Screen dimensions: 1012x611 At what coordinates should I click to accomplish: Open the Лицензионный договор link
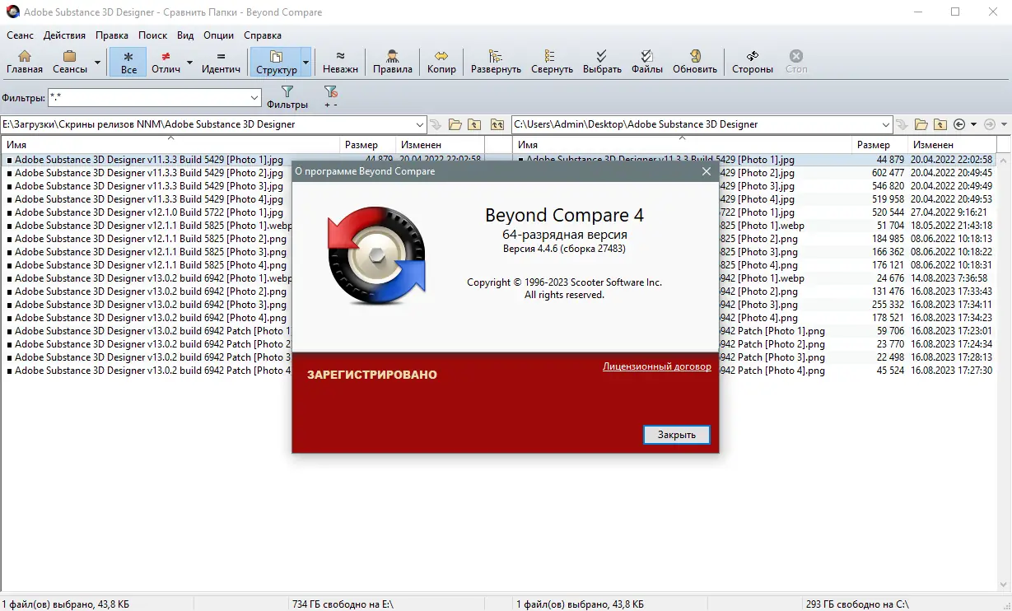[x=659, y=366]
